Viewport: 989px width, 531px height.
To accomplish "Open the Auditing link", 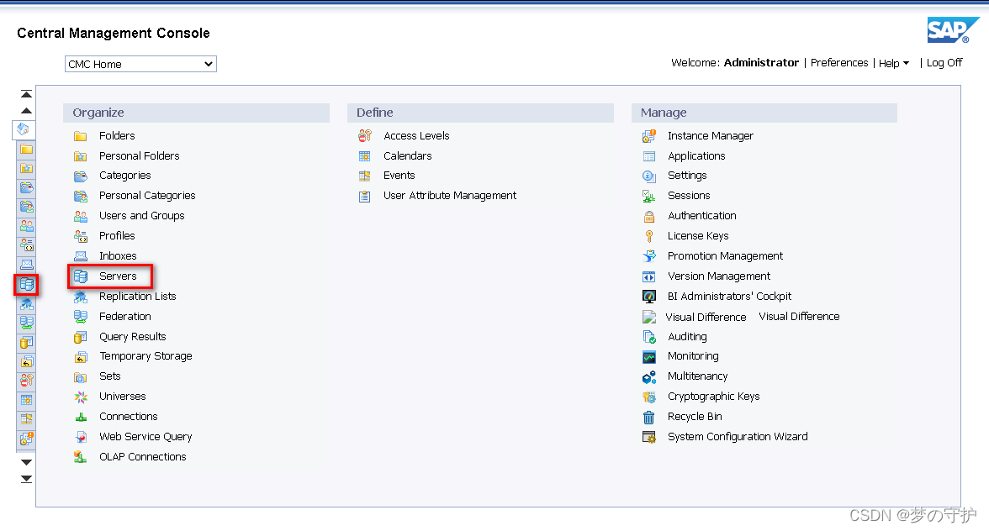I will [687, 336].
